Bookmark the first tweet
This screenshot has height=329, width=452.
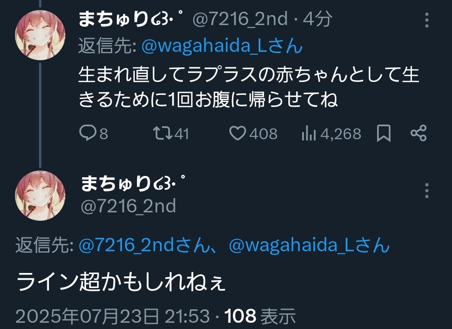pyautogui.click(x=384, y=133)
